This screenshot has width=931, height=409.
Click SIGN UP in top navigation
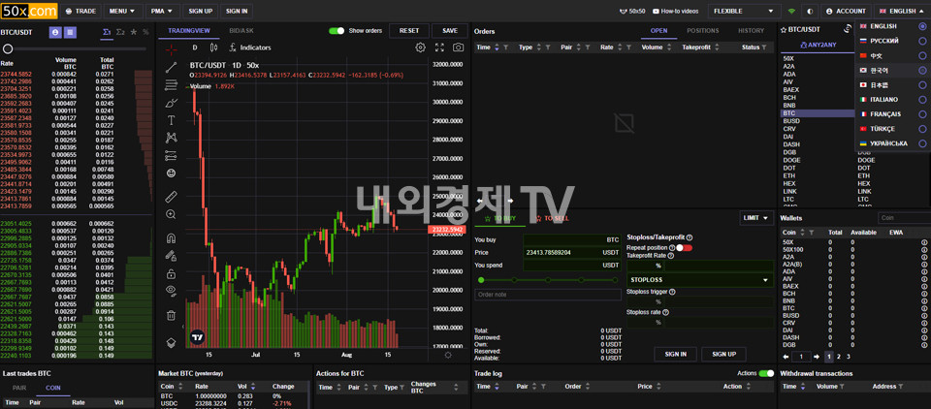(x=200, y=11)
